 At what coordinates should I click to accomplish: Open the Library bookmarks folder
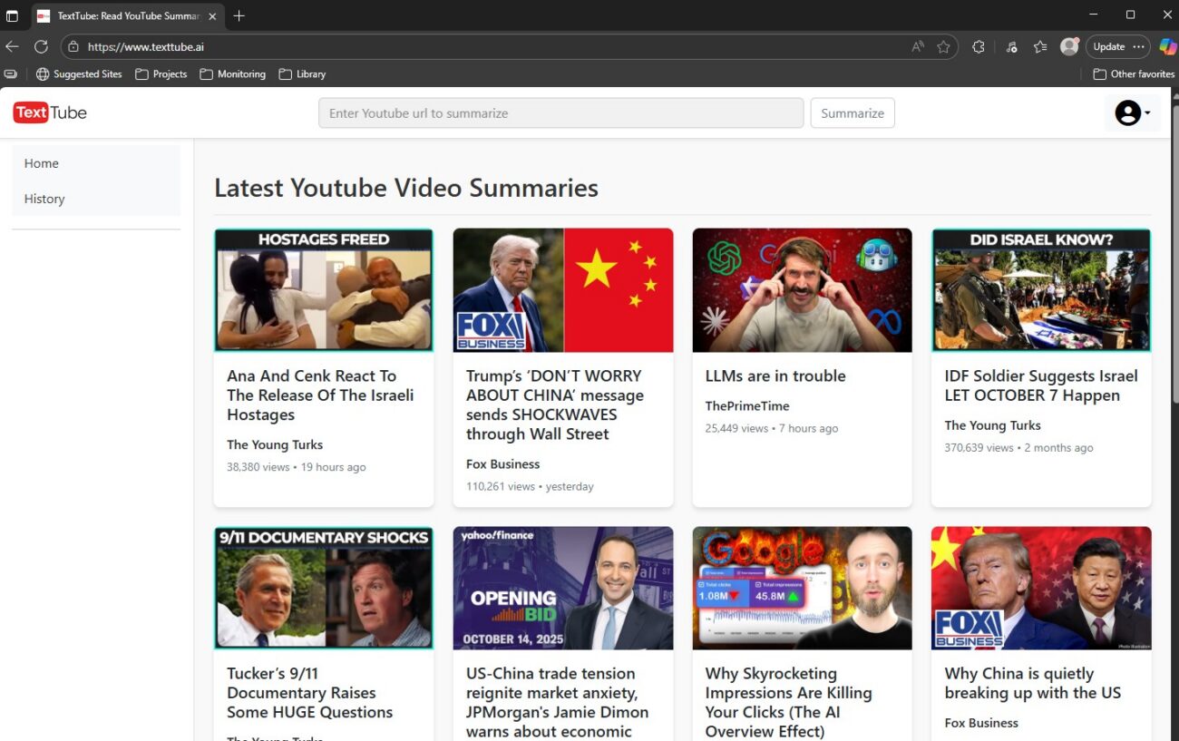302,74
